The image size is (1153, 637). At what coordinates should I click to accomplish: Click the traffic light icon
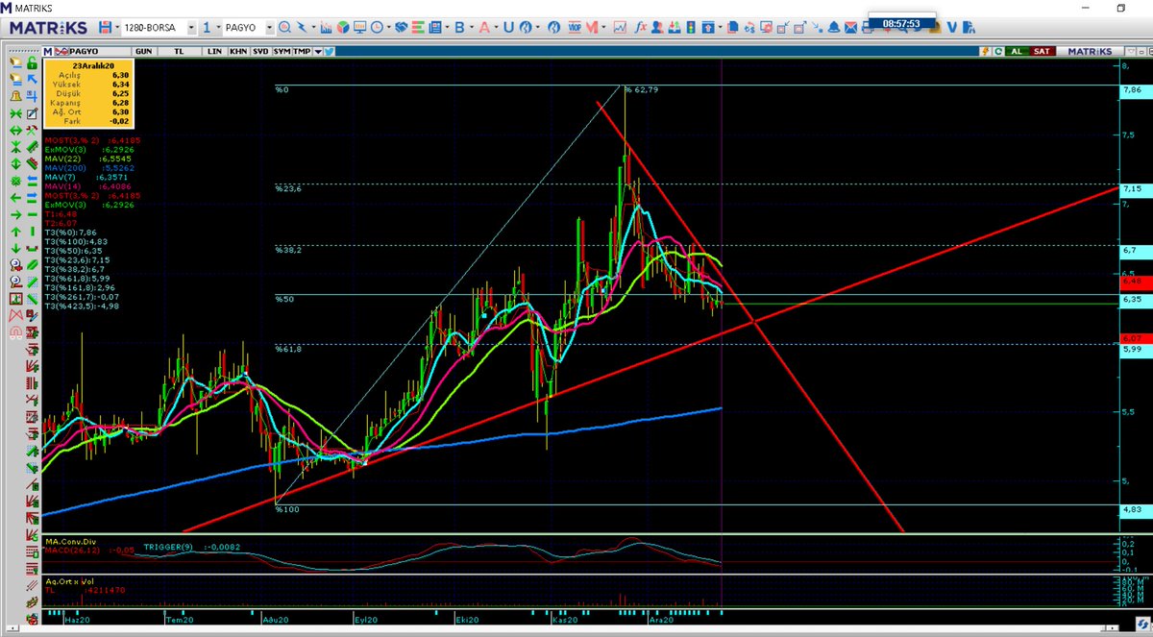point(691,27)
